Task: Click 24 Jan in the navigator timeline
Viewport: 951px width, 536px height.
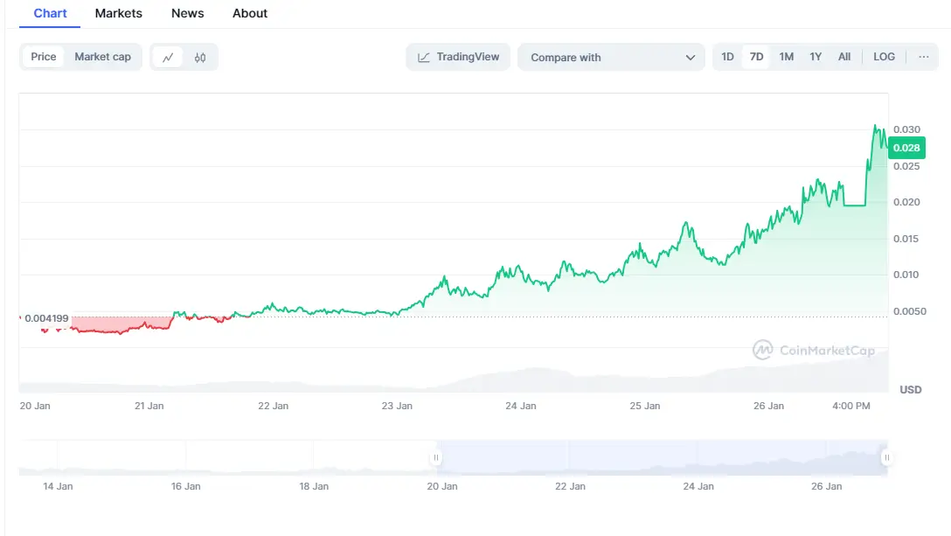Action: coord(698,486)
